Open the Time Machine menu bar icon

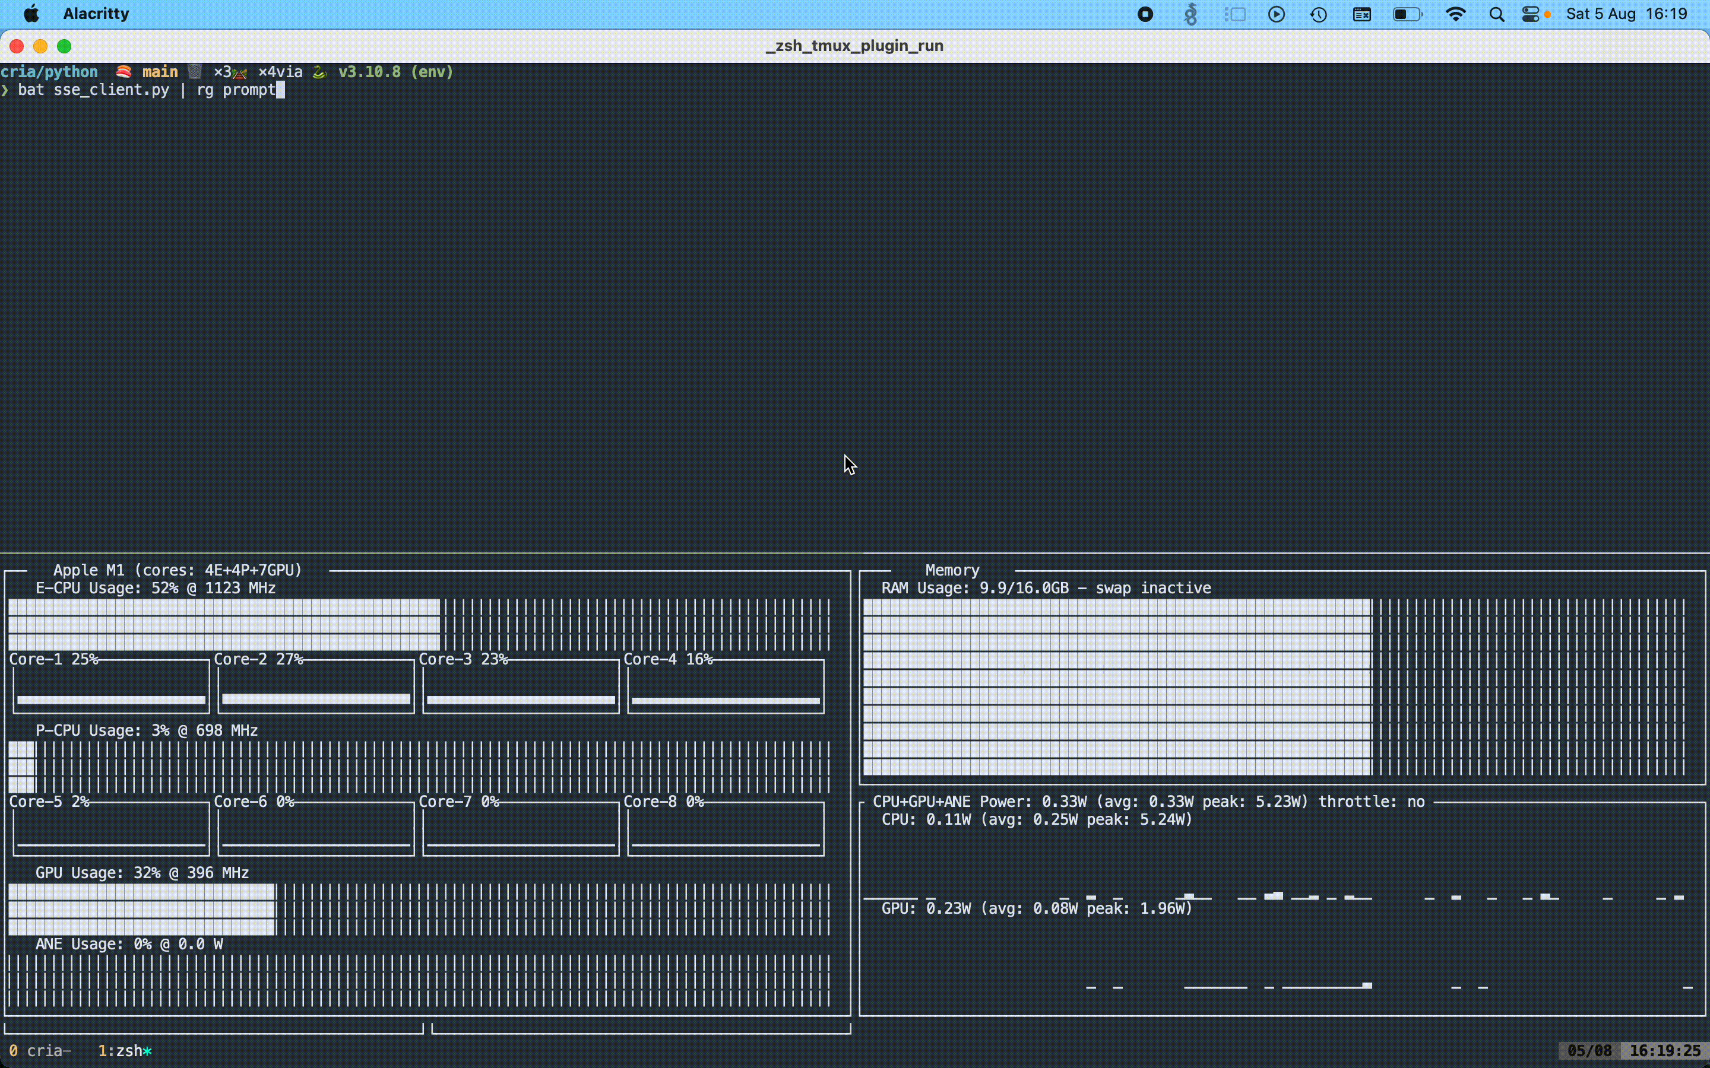click(1318, 14)
